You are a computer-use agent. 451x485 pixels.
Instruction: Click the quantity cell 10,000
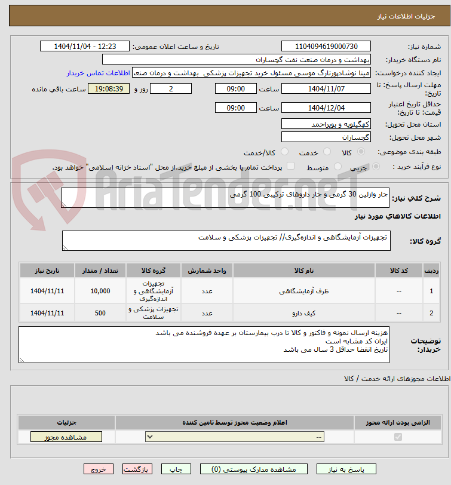(x=100, y=291)
